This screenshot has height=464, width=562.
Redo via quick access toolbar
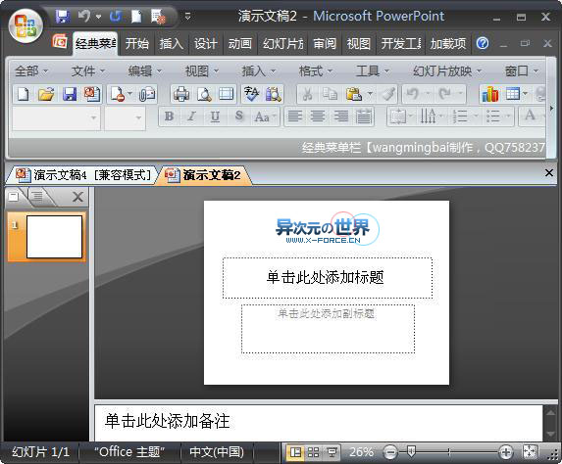[x=116, y=16]
